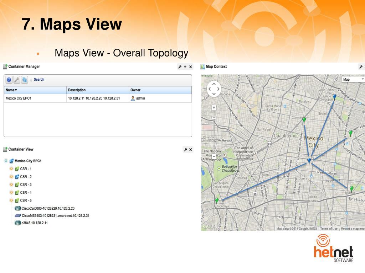Screen dimensions: 365x273
Task: Click the copy containers icon beside Search
Action: click(25, 80)
